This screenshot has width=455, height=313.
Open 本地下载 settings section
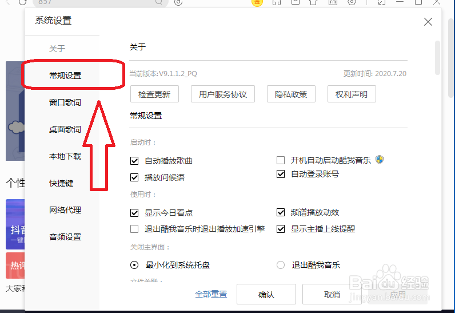(65, 156)
